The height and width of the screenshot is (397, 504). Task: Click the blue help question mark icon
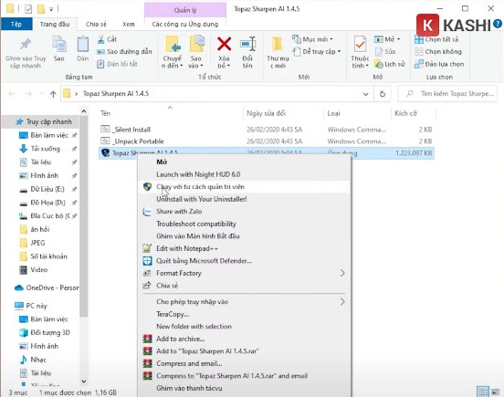(498, 24)
